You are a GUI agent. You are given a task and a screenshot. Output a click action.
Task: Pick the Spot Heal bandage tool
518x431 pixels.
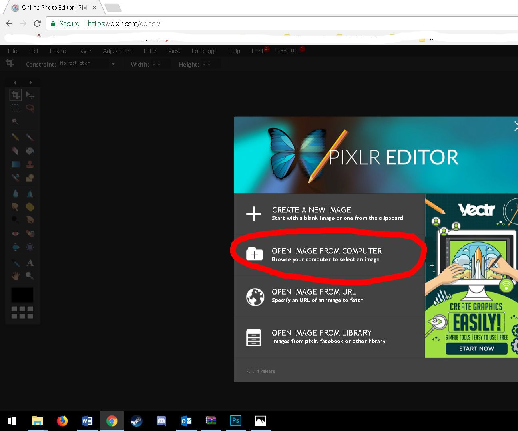(x=30, y=233)
